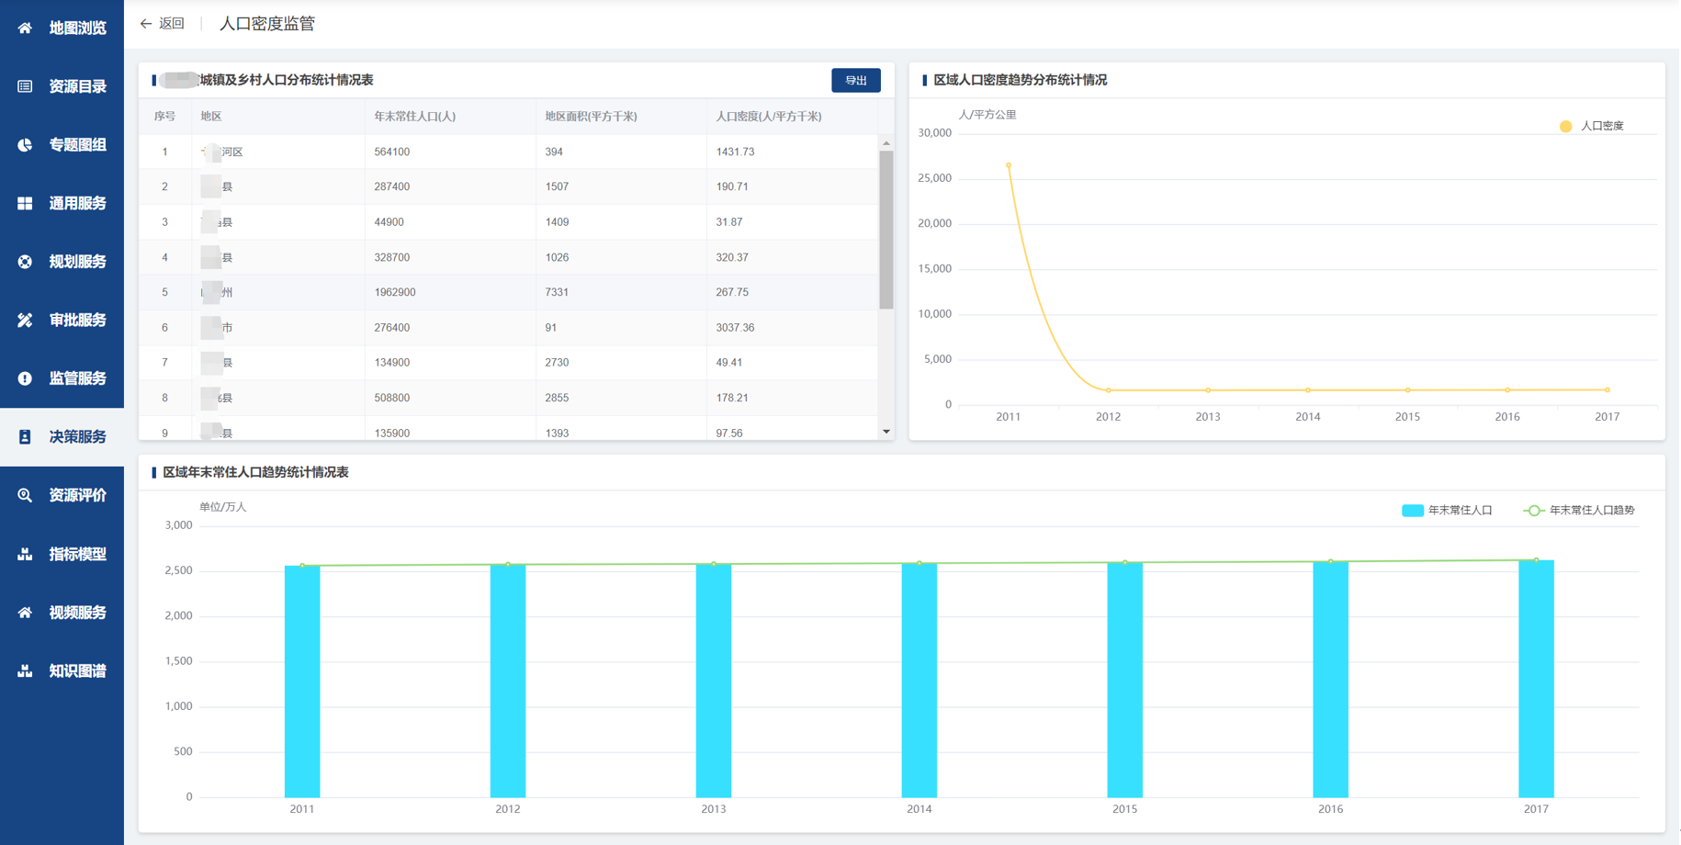The height and width of the screenshot is (845, 1681).
Task: Go to 指标模型 in the sidebar
Action: coord(62,554)
